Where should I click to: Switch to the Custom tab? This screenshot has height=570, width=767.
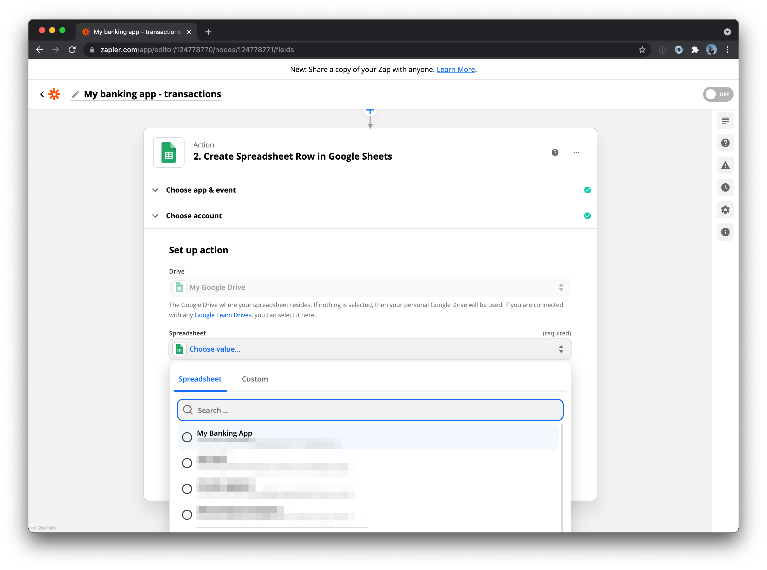255,379
